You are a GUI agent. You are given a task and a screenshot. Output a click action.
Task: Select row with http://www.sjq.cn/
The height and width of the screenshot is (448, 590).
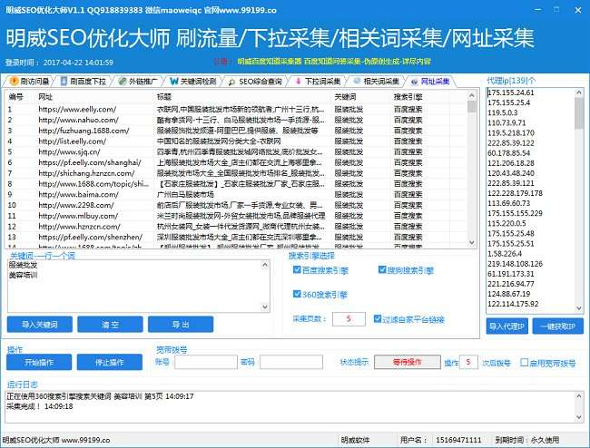coord(236,151)
